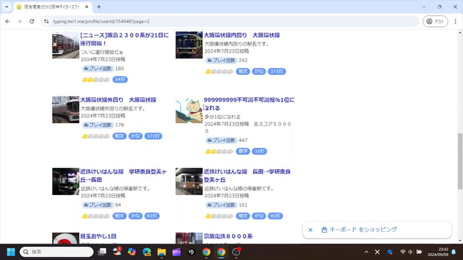Image resolution: width=463 pixels, height=260 pixels.
Task: Select the 阪急電車 browser tab
Action: (52, 7)
